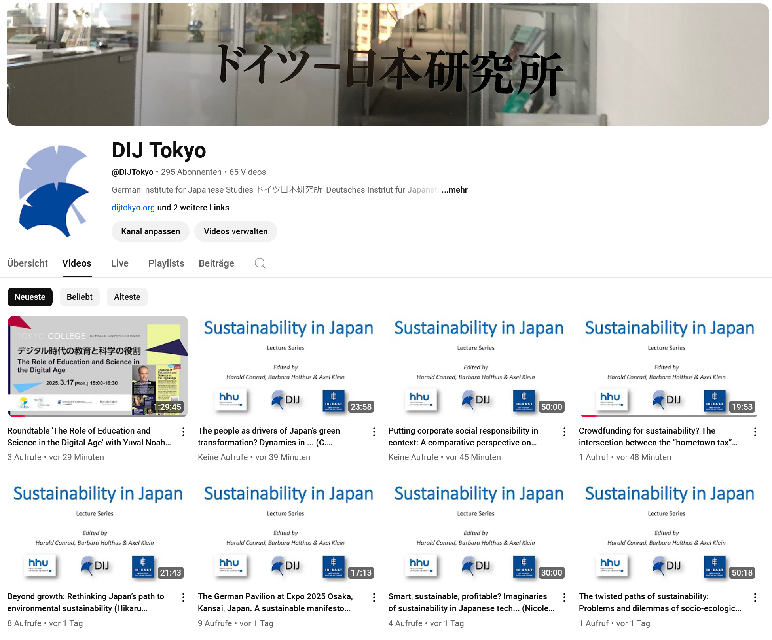This screenshot has width=772, height=640.
Task: Select the Beliebt sort chip
Action: 80,297
